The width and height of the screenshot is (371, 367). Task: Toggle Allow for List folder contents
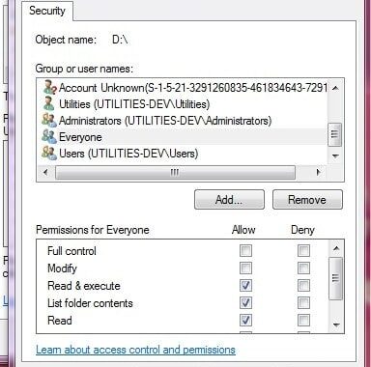245,302
